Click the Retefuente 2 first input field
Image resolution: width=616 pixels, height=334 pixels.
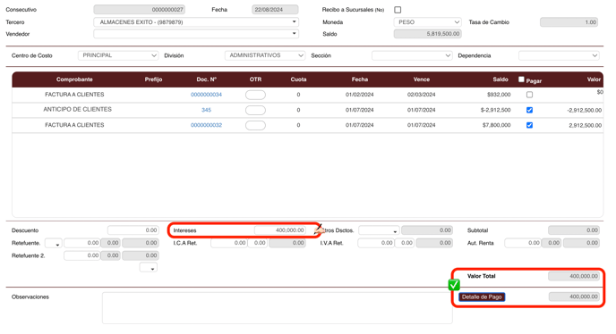tap(81, 255)
